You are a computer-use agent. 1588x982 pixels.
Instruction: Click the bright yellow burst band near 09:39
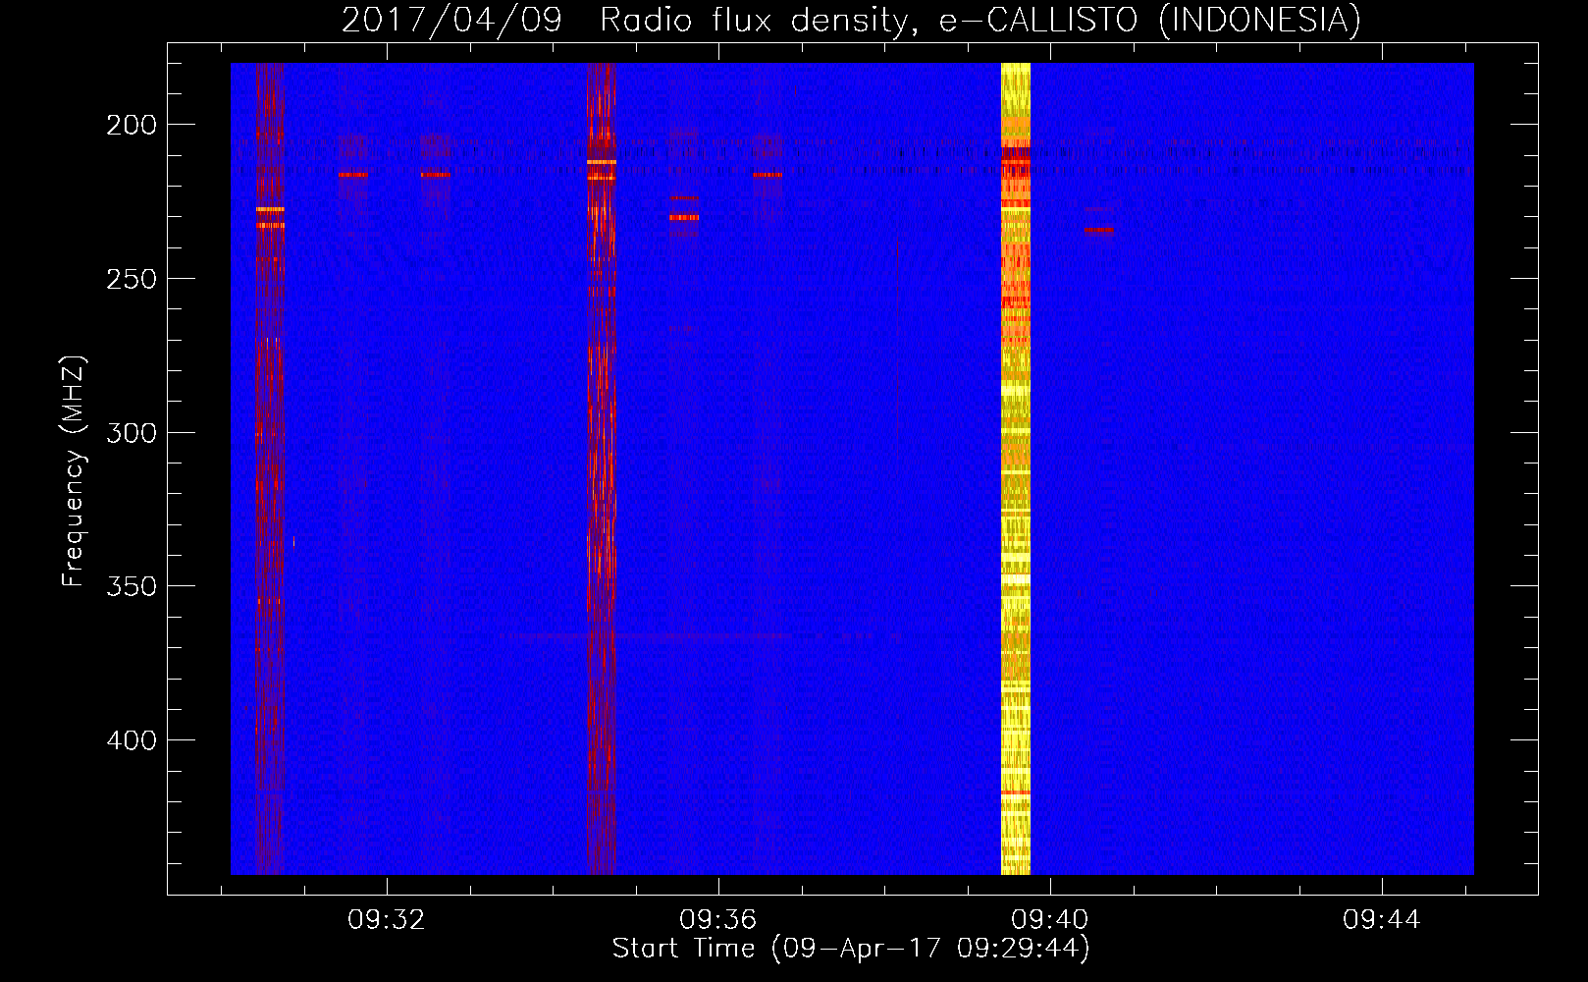(1016, 468)
